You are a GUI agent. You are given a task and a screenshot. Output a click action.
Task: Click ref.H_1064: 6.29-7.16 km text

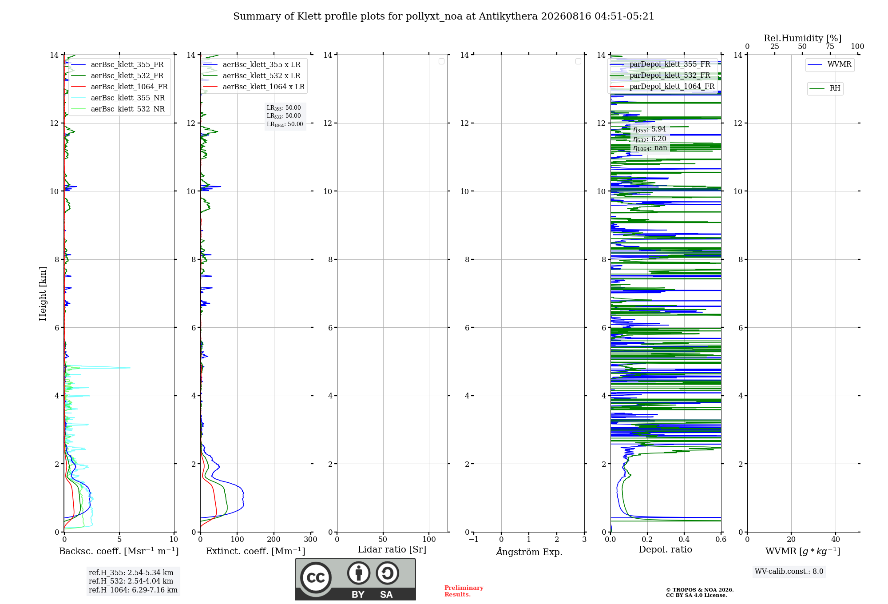[x=133, y=590]
